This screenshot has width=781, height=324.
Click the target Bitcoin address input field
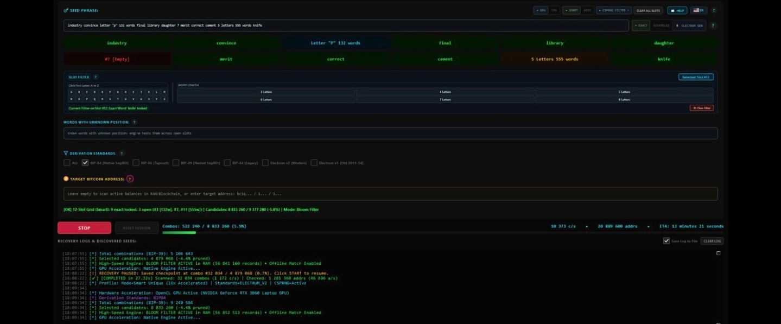(390, 194)
